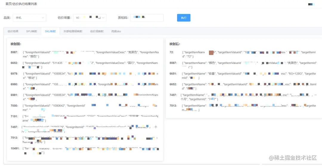Click the 质检码 field label
322x166 pixels.
pyautogui.click(x=123, y=18)
